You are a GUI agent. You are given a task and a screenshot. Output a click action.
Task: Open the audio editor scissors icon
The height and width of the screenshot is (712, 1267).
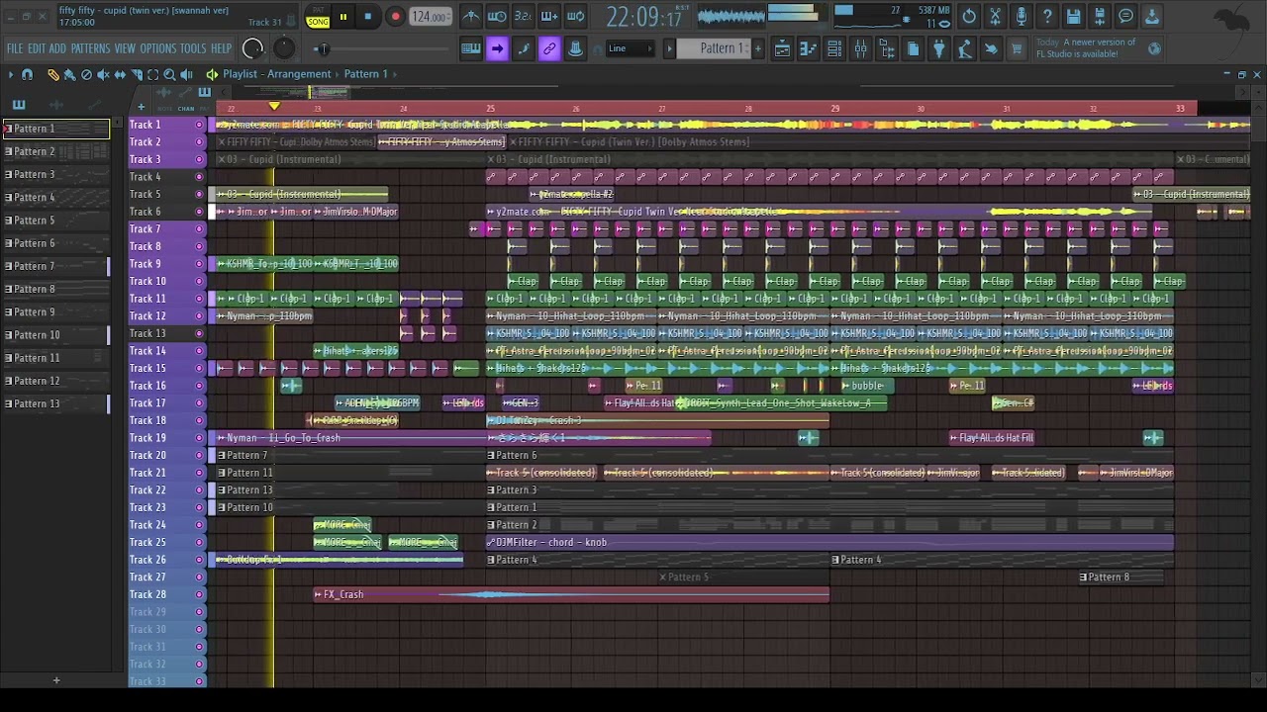995,17
